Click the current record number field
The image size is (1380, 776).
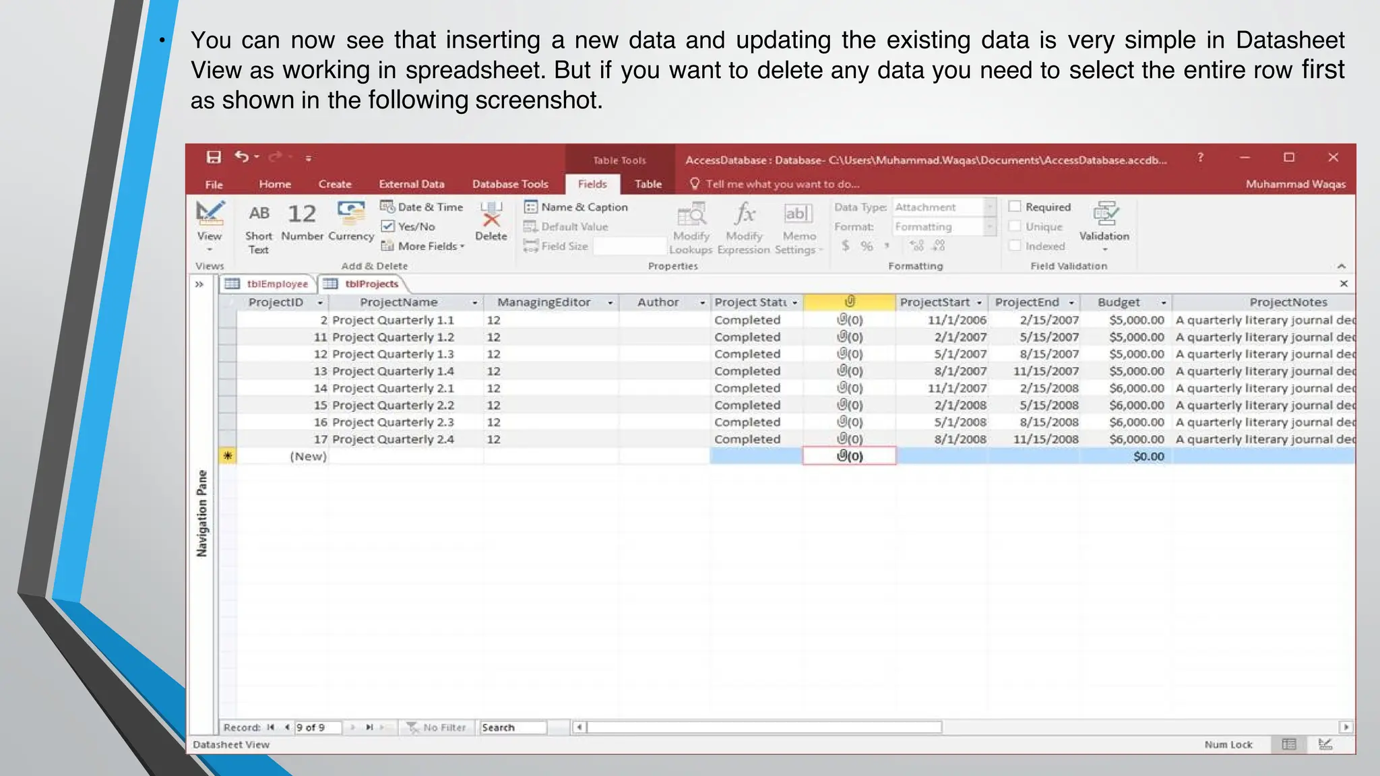coord(317,727)
